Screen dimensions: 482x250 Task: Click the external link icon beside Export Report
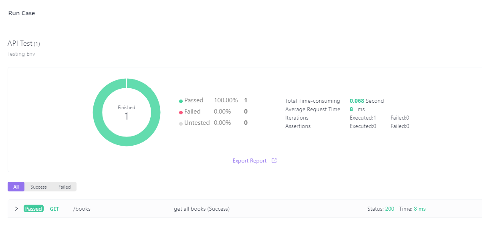(274, 161)
